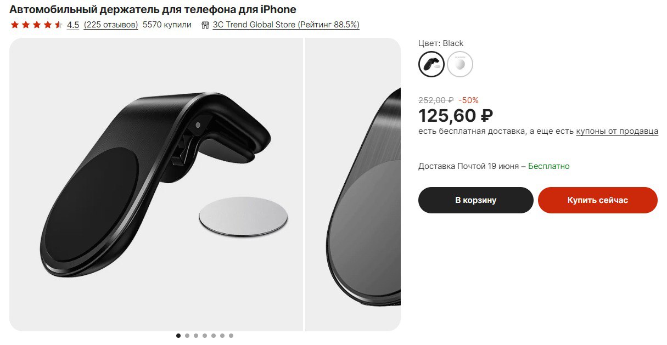Viewport: 667px width, 345px height.
Task: Select the Black color swatch
Action: coord(431,64)
